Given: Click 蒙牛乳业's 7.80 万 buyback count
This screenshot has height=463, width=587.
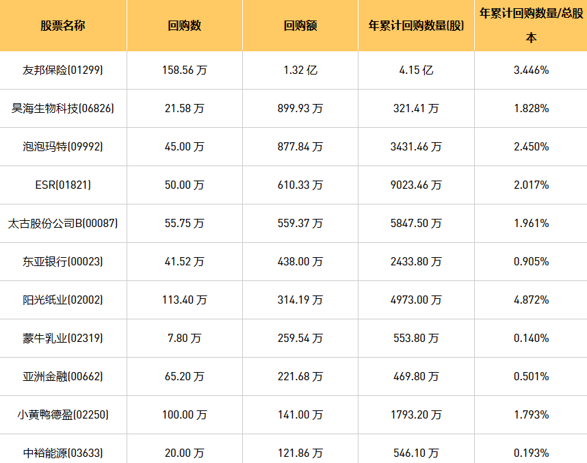Looking at the screenshot, I should [x=184, y=338].
